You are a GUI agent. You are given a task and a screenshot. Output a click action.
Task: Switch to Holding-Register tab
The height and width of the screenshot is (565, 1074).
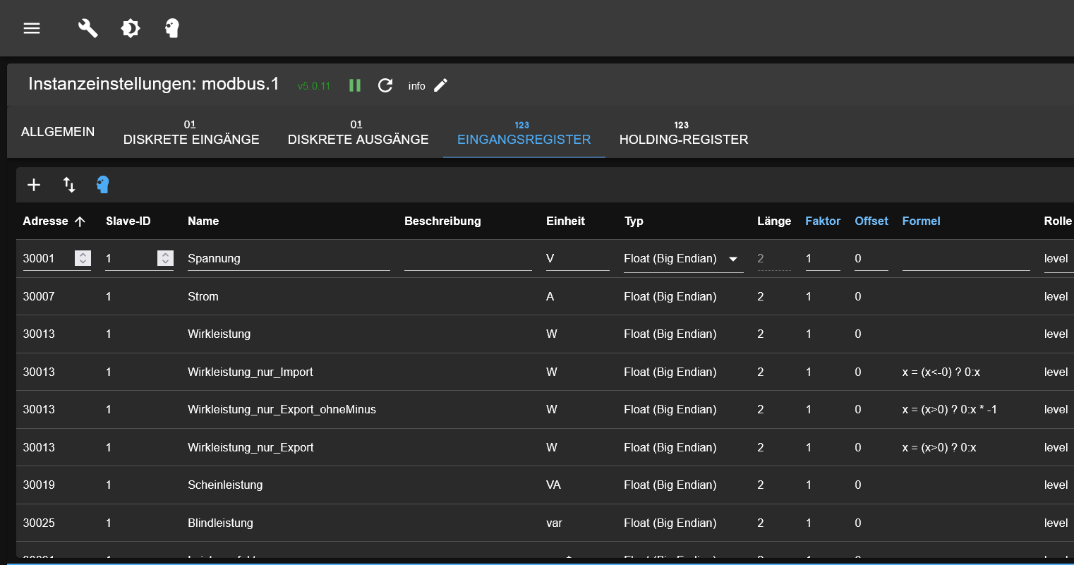[684, 132]
